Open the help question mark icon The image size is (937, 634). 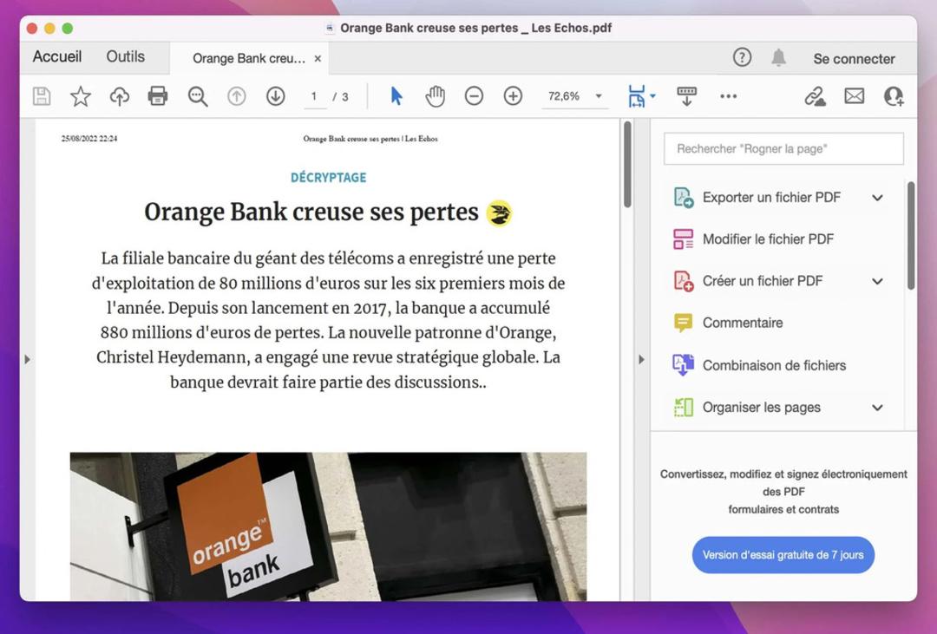(742, 57)
